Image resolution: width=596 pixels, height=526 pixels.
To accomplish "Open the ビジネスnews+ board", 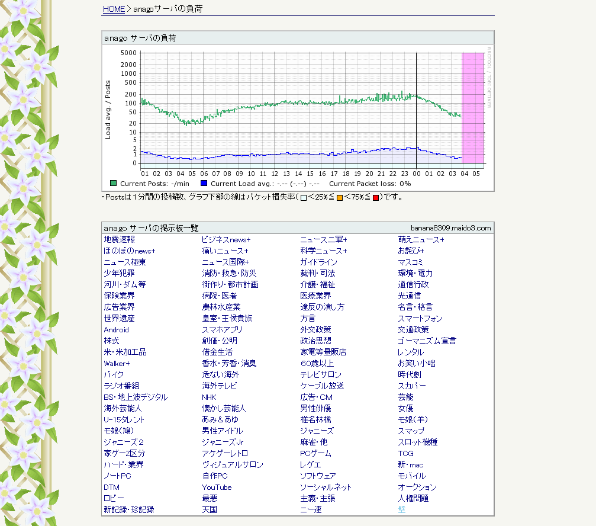I will tap(226, 240).
